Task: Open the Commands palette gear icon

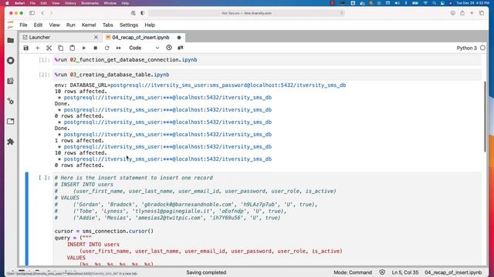Action: coord(10,101)
